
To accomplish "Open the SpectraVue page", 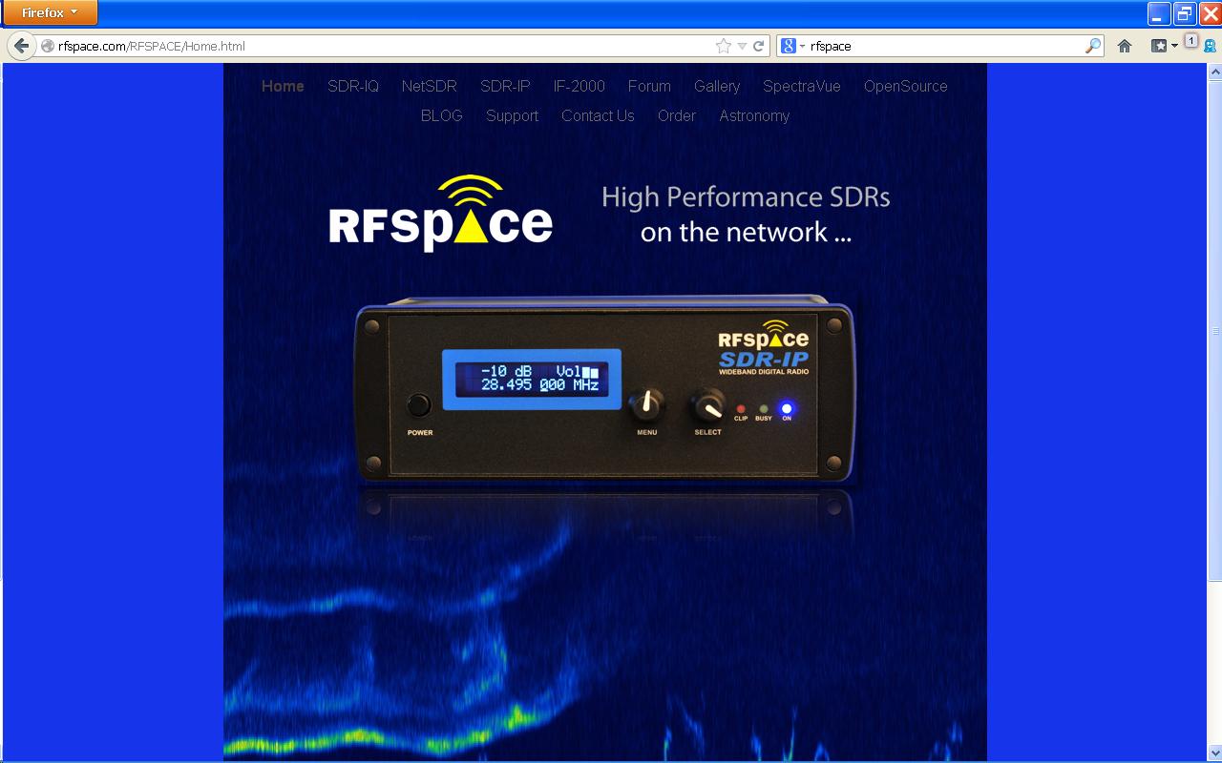I will click(x=802, y=86).
